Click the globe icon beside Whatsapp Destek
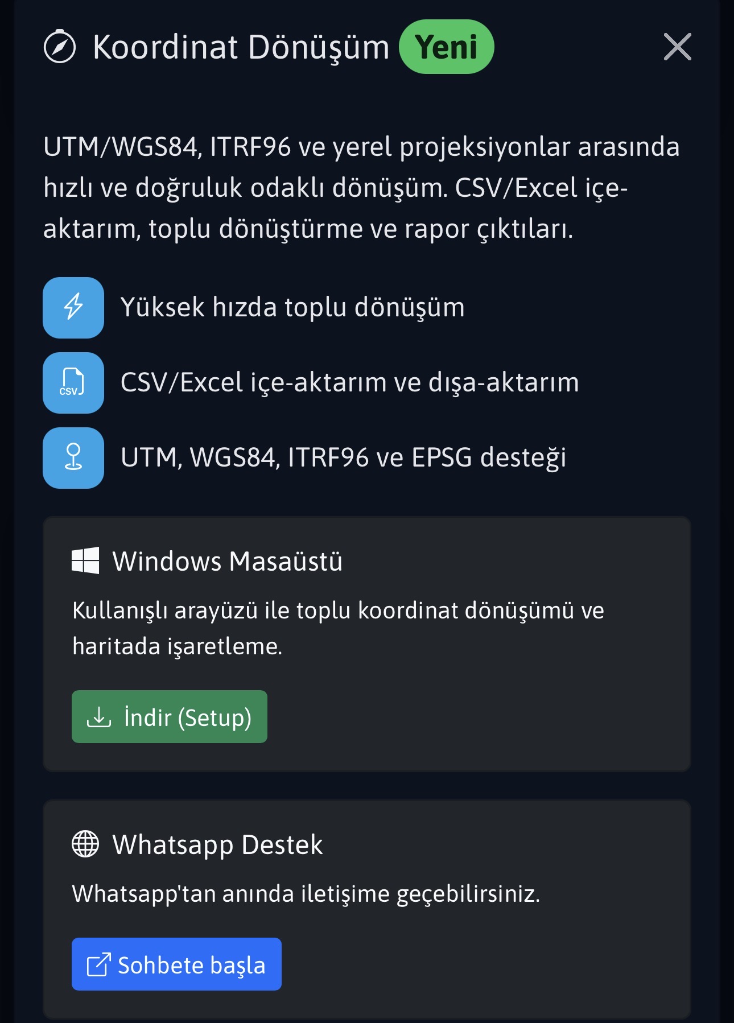 coord(85,844)
